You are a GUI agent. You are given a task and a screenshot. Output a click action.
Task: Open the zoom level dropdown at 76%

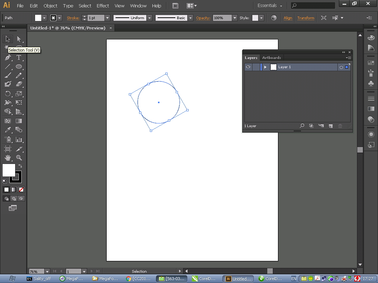click(x=47, y=272)
